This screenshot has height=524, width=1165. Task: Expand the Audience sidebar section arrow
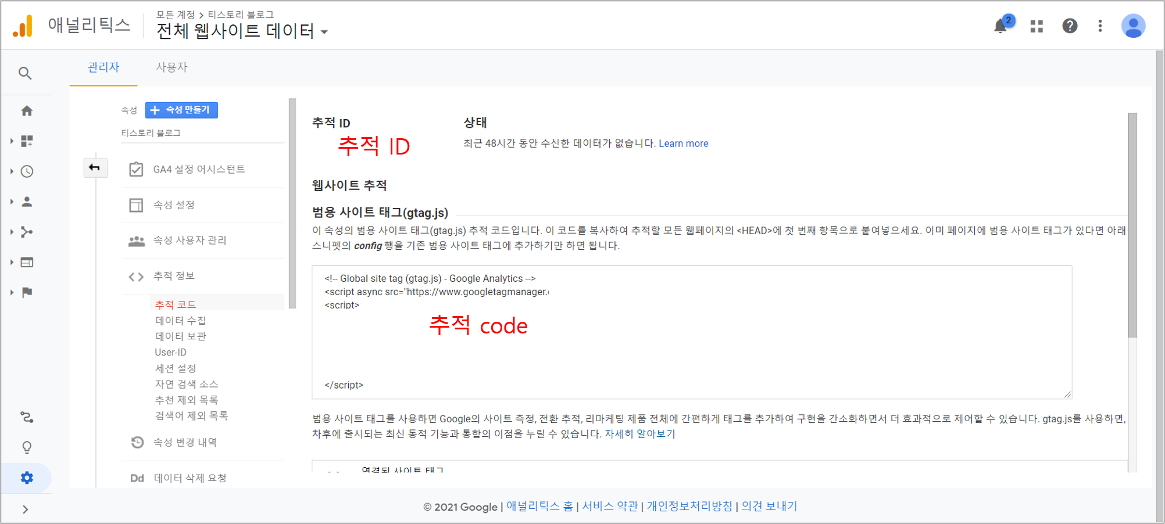point(12,202)
